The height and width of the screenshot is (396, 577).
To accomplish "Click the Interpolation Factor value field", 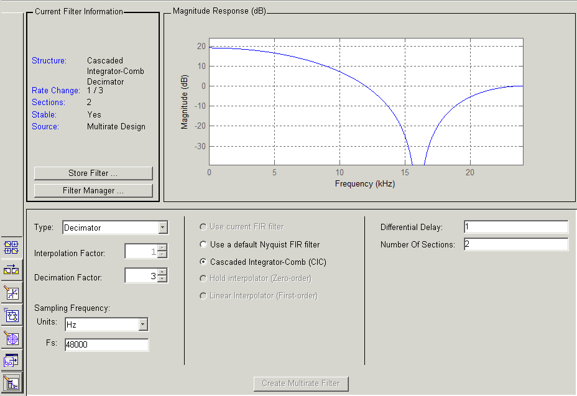I will pos(141,252).
